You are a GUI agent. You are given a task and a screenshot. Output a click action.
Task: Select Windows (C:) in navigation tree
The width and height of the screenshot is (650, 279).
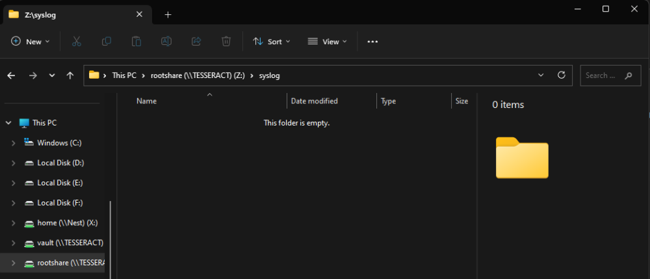(x=59, y=142)
